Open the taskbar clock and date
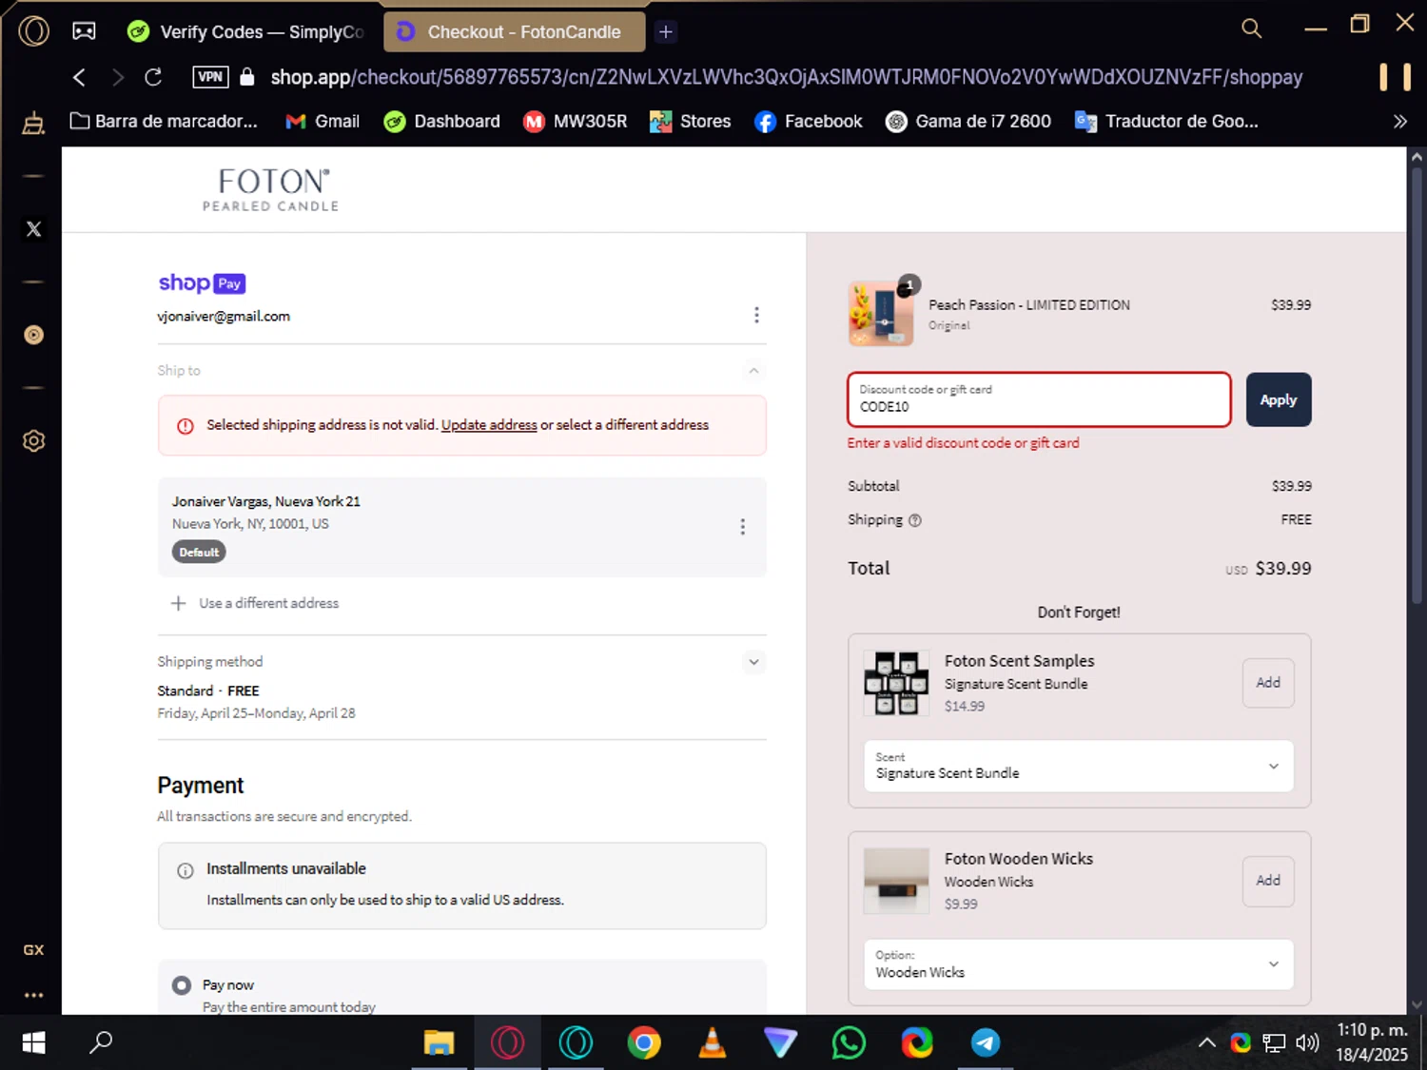Viewport: 1427px width, 1070px height. [x=1372, y=1042]
